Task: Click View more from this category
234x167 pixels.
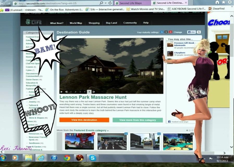Action: (137, 120)
